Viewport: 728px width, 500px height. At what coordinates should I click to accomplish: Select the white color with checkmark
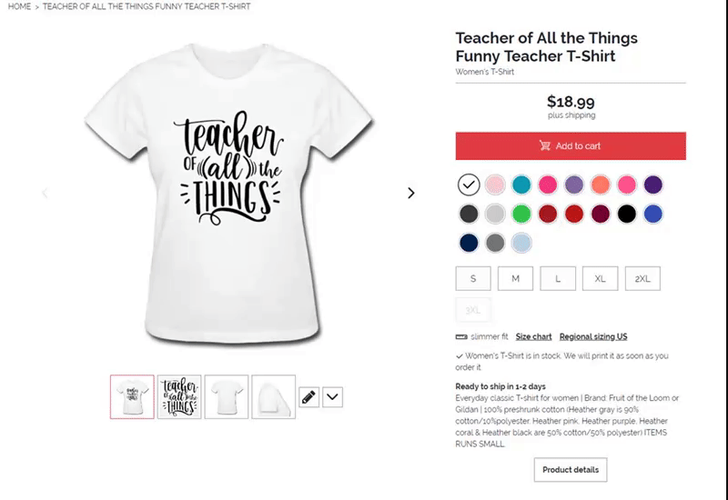(469, 185)
